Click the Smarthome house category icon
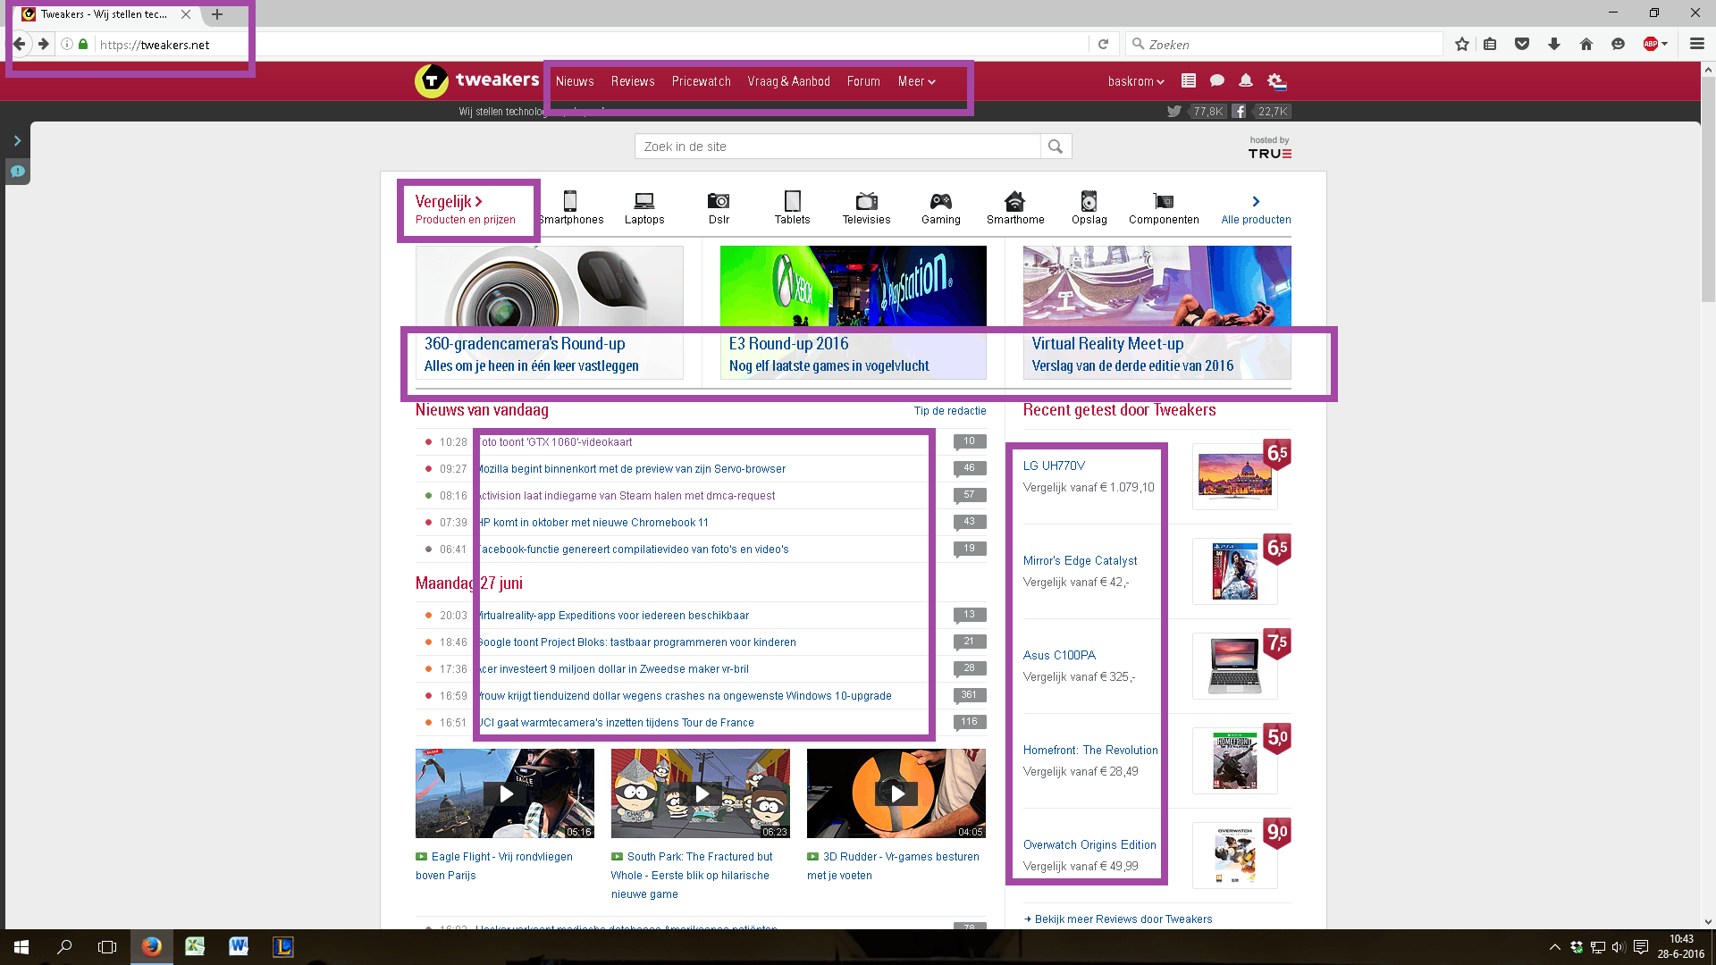The width and height of the screenshot is (1716, 965). (1014, 202)
